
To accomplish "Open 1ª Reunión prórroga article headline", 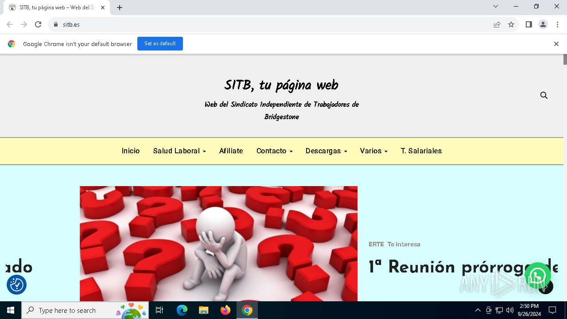I will point(463,267).
